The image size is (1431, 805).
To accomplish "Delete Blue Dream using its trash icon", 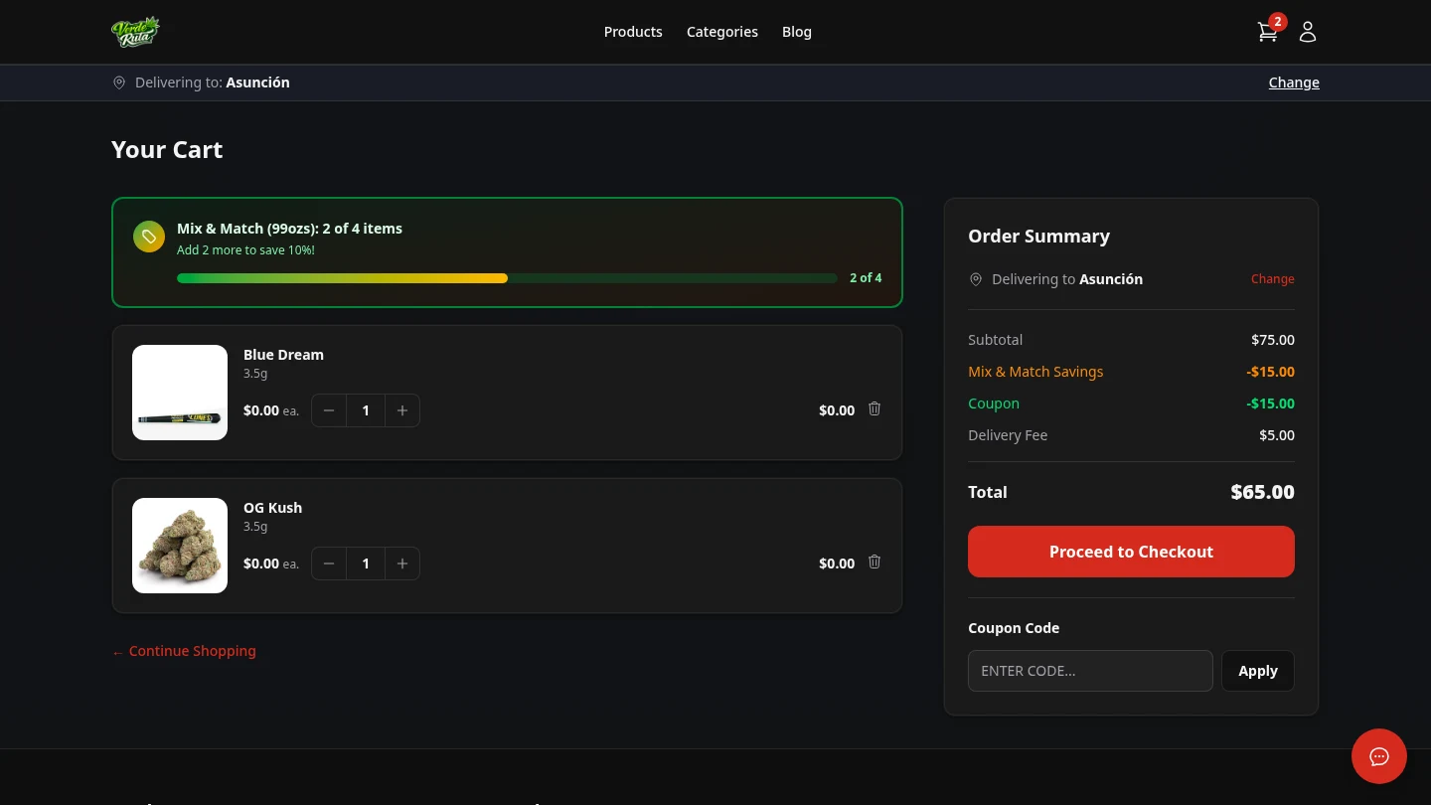I will click(x=874, y=409).
